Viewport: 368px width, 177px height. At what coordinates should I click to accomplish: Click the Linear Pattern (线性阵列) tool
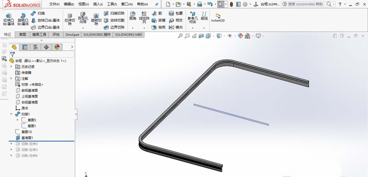pos(144,18)
